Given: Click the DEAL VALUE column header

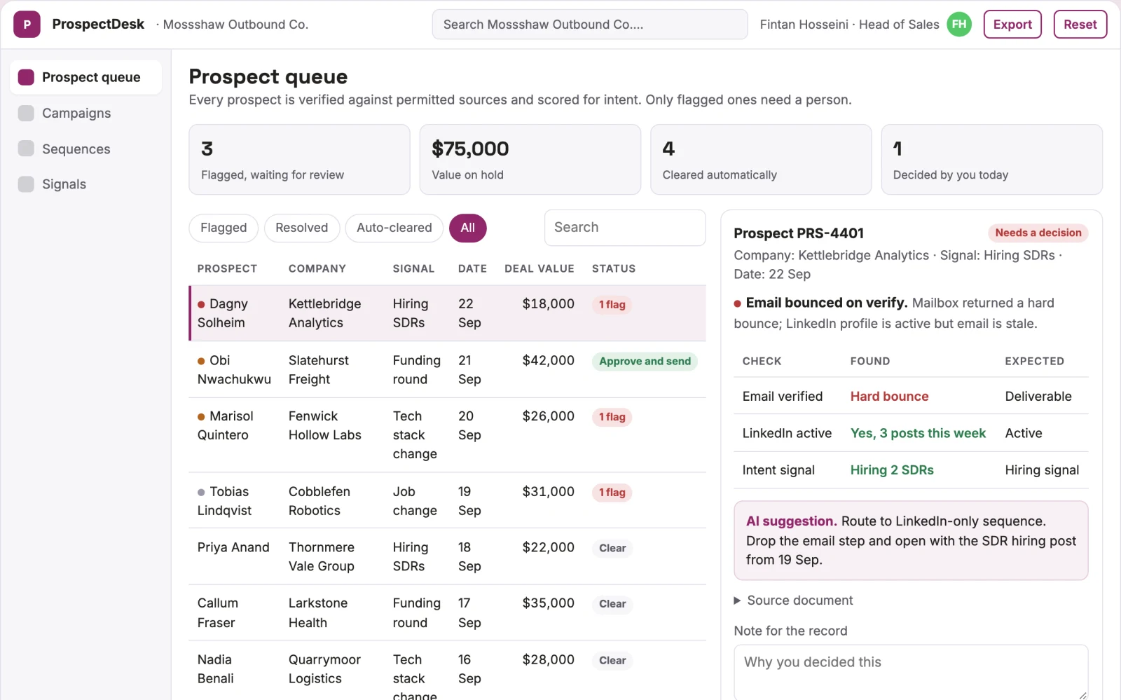Looking at the screenshot, I should (539, 269).
